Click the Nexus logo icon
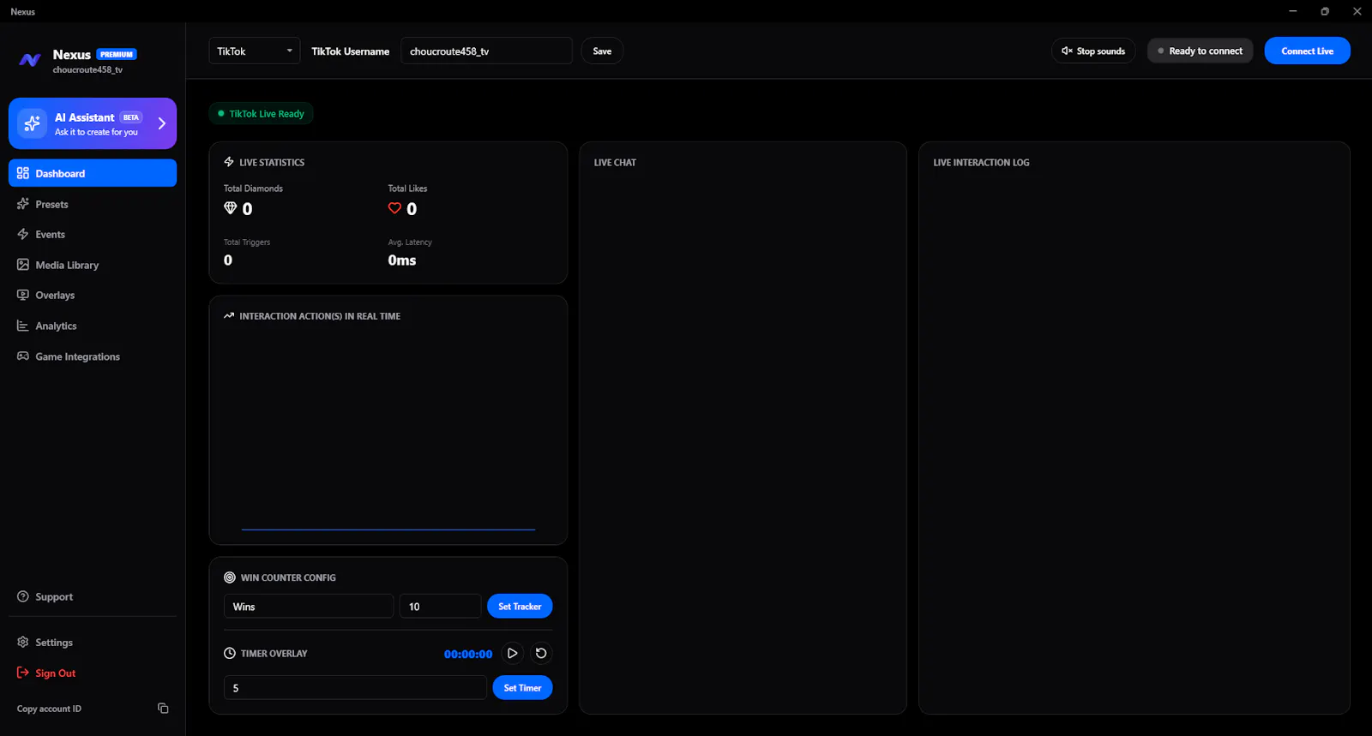The height and width of the screenshot is (736, 1372). 30,60
